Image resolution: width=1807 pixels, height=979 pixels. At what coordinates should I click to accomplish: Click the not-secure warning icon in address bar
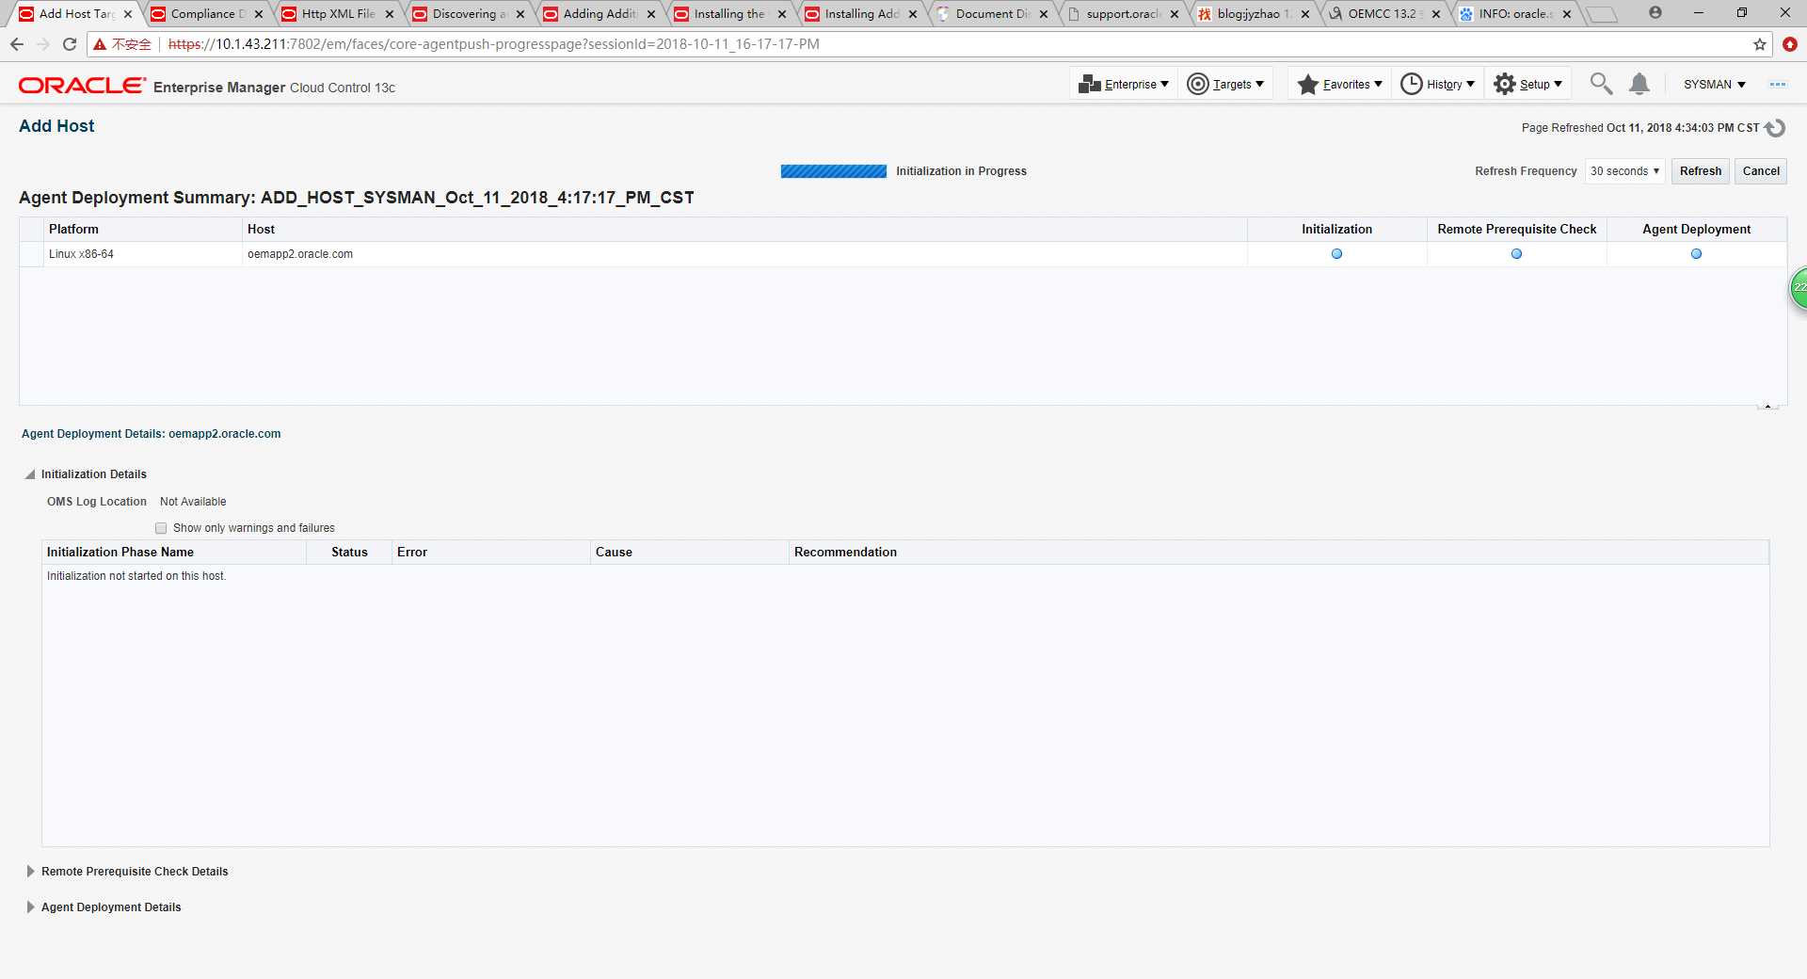(x=100, y=44)
